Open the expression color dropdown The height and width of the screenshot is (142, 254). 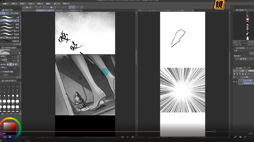coord(244,59)
